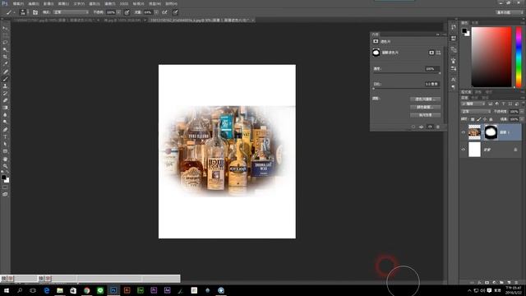Select the Lasso tool
Image resolution: width=526 pixels, height=296 pixels.
click(x=5, y=43)
